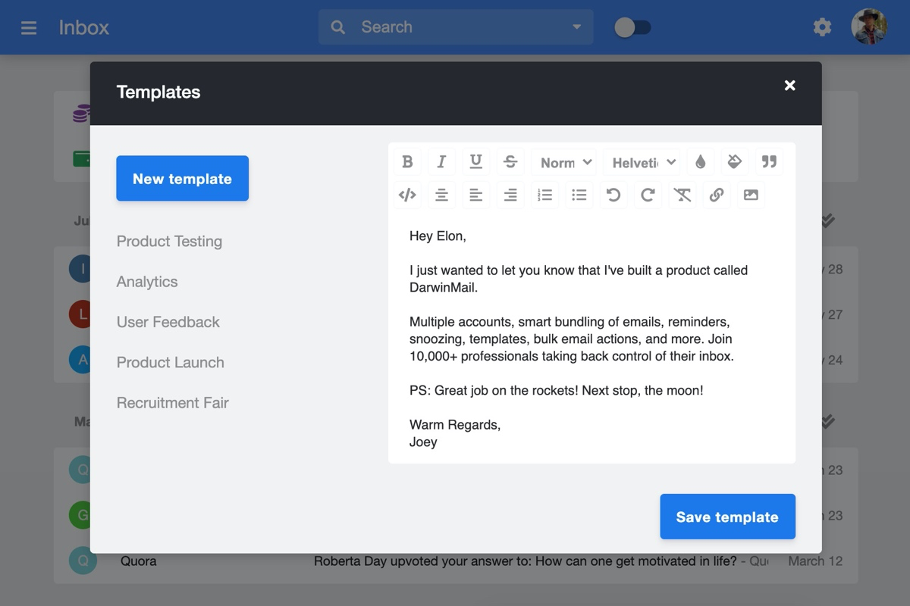Underline text using the editor toolbar
This screenshot has width=910, height=606.
click(x=476, y=161)
